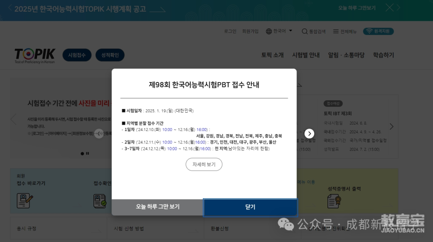Click 오늘 하루 그만 보기 popup button
The image size is (433, 242).
pos(158,207)
